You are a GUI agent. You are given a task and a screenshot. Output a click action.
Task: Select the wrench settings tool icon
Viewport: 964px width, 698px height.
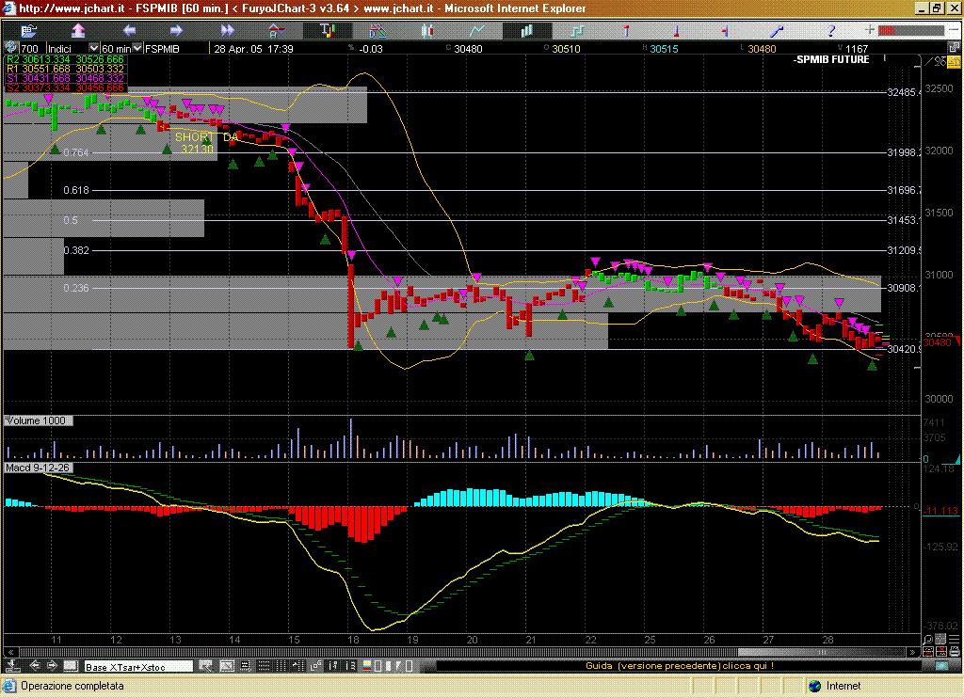tap(778, 31)
